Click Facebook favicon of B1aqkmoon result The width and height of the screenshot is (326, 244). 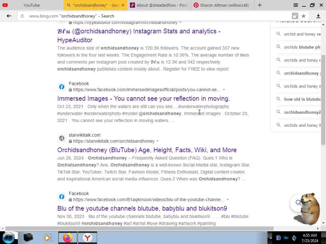(61, 197)
